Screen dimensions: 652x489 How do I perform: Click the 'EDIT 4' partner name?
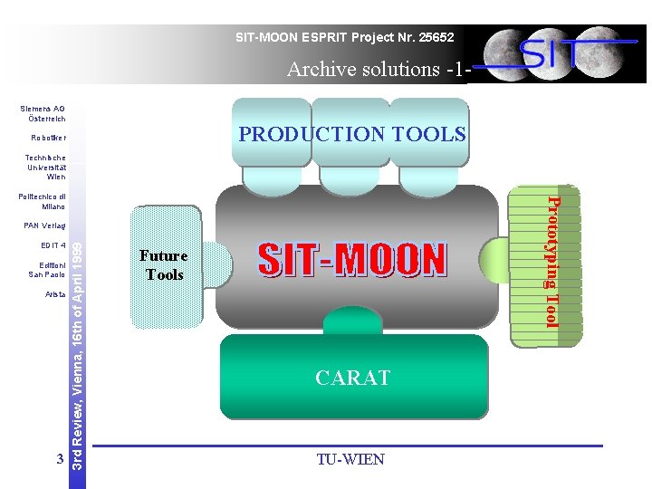(x=53, y=245)
